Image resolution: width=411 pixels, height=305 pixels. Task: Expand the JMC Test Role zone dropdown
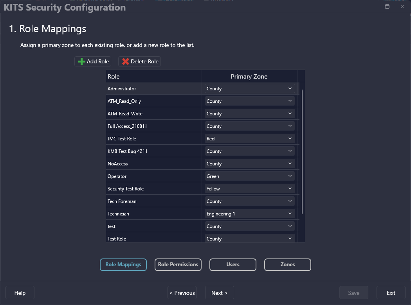pos(249,139)
